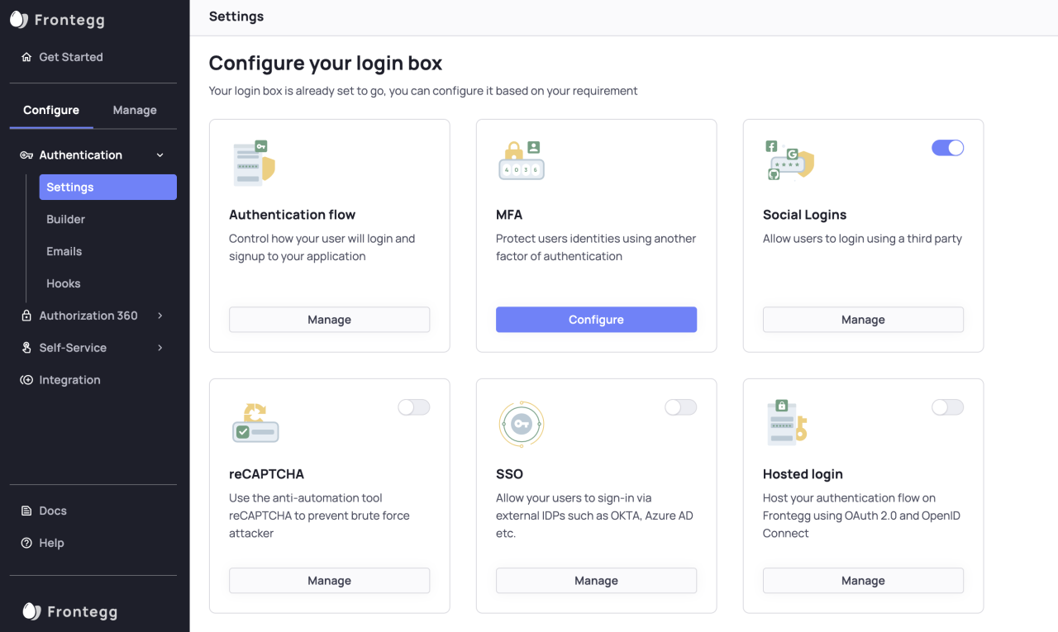Image resolution: width=1058 pixels, height=632 pixels.
Task: Click the reCAPTCHA card illustration
Action: 255,422
